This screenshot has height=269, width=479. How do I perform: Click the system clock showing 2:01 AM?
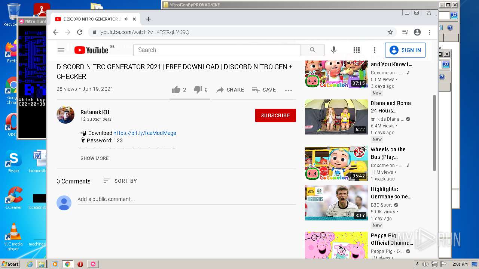coord(460,264)
